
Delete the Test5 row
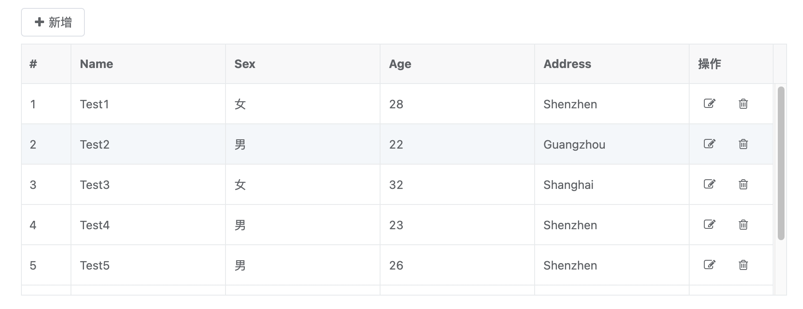point(743,265)
